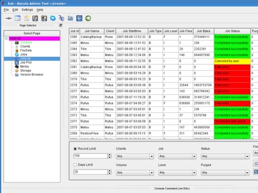The image size is (258, 193).
Task: Sort by the Job Name column header
Action: point(92,31)
